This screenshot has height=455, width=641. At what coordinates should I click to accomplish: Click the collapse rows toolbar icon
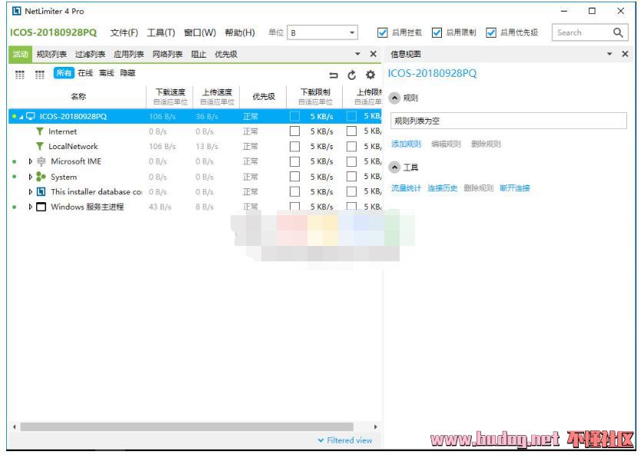tap(334, 75)
